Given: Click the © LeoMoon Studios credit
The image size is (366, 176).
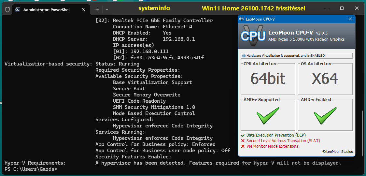Looking at the screenshot, I should tap(338, 152).
